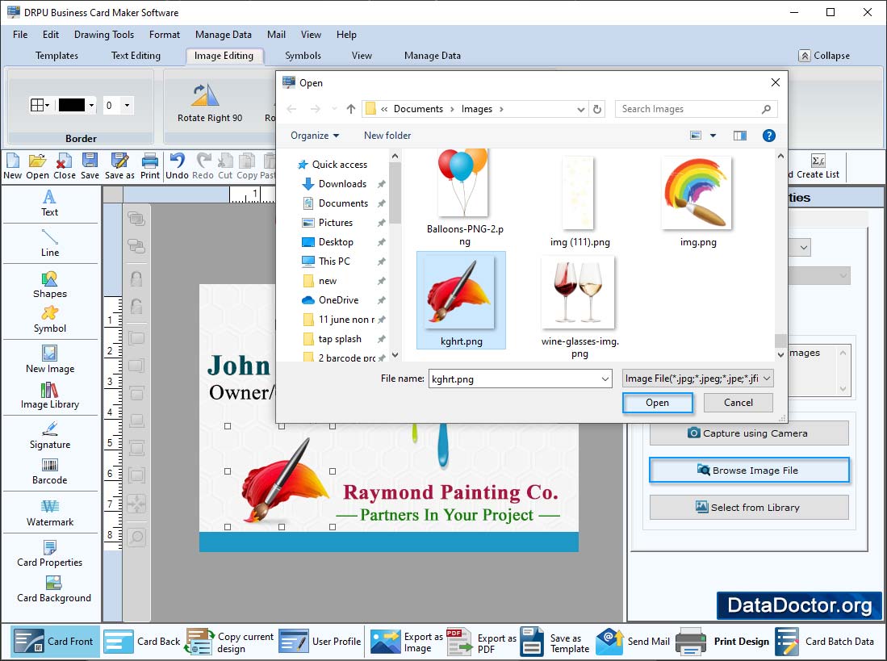The height and width of the screenshot is (661, 887).
Task: Open Card Properties
Action: (50, 554)
